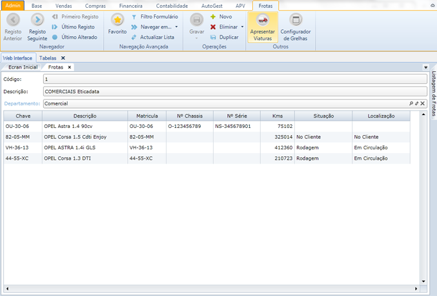The image size is (437, 296).
Task: Close the Frotas tab
Action: pos(70,67)
